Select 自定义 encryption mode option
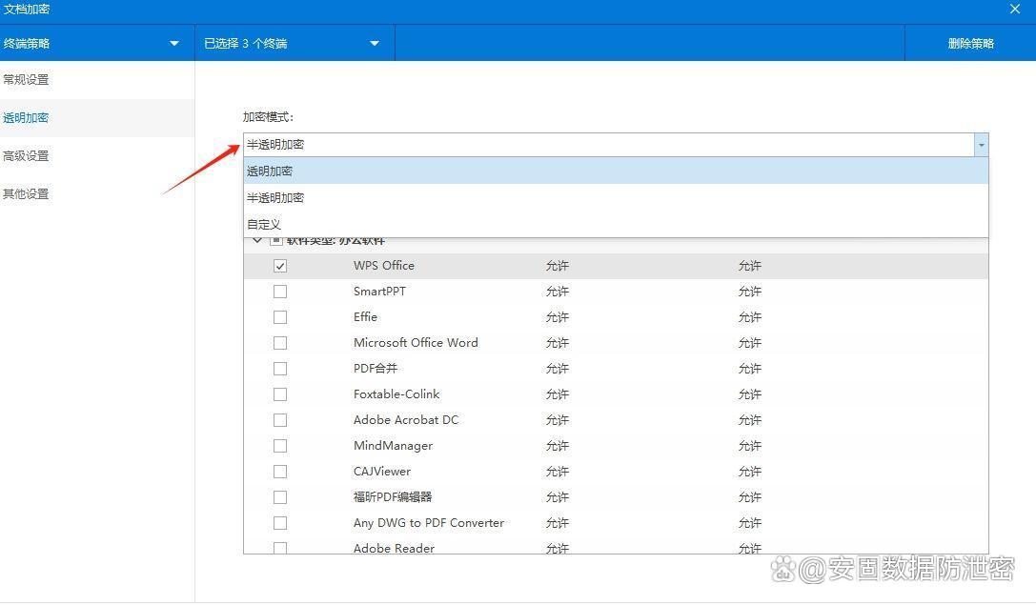The image size is (1036, 605). click(265, 225)
